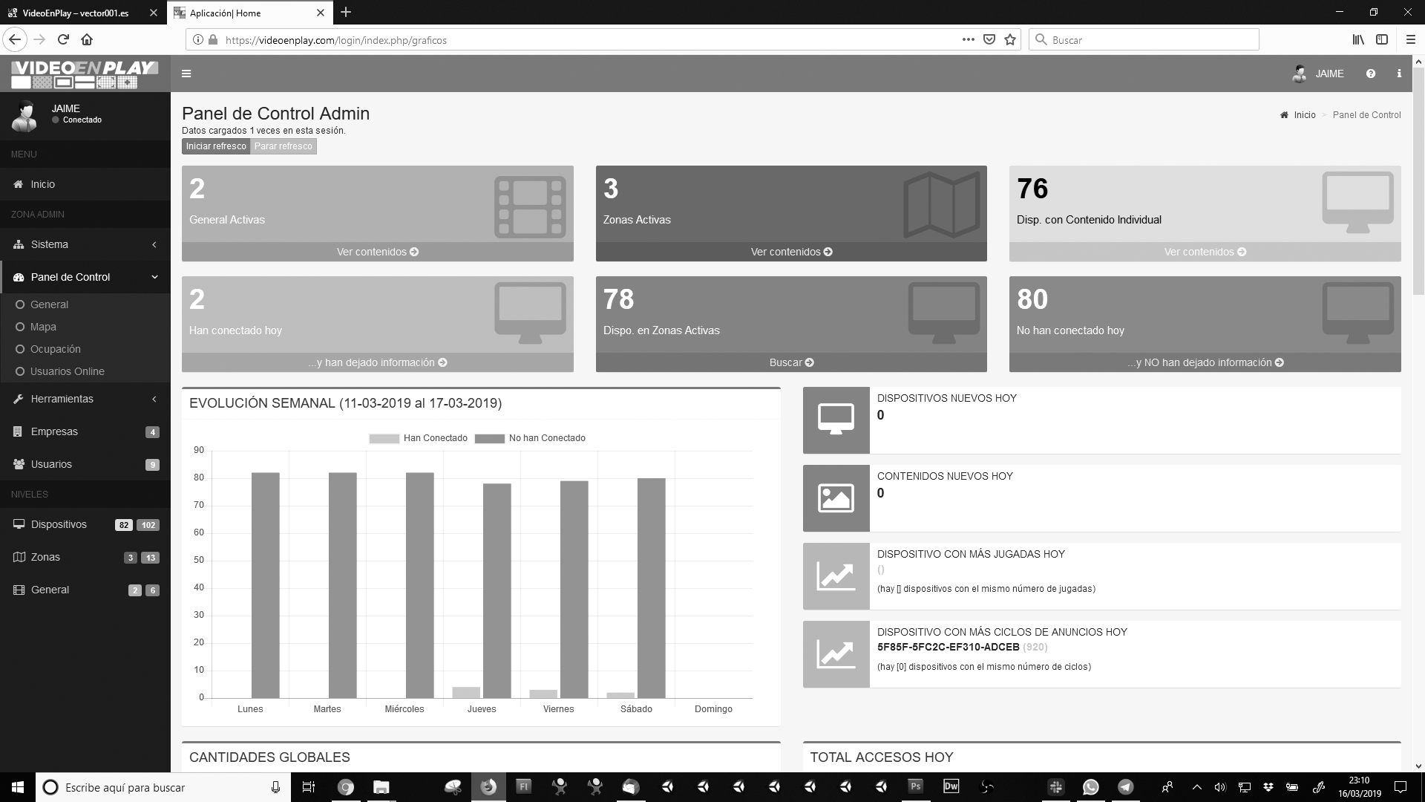Click the monitor icon for new devices
The image size is (1425, 802).
(x=836, y=420)
